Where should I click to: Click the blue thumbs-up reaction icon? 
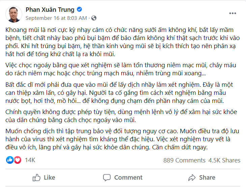[x=10, y=160]
